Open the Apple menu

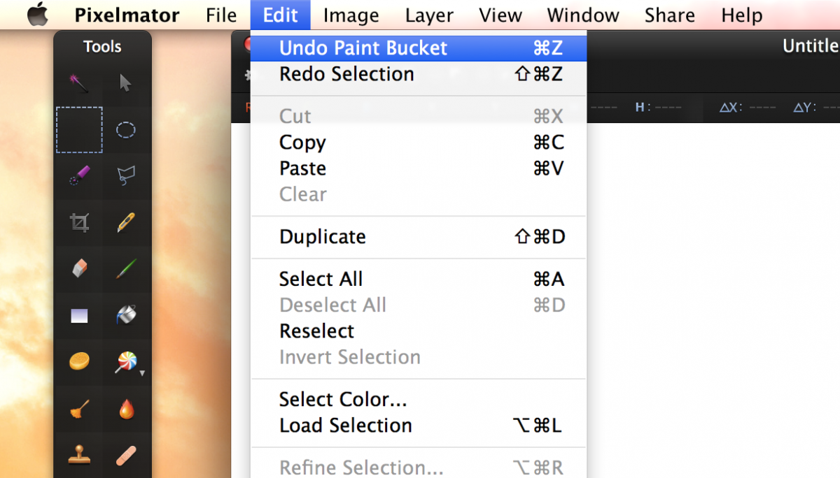38,14
